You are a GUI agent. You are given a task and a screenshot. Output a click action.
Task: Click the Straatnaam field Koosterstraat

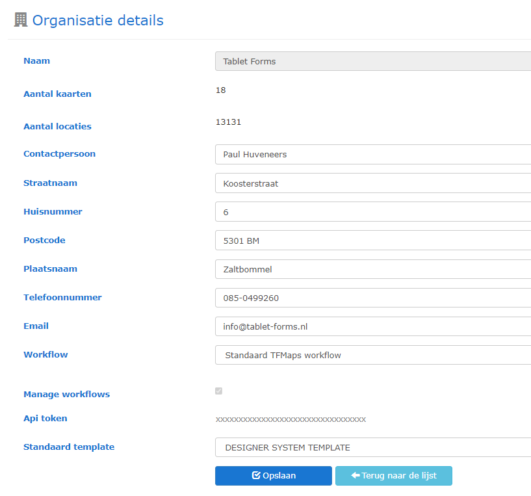373,183
